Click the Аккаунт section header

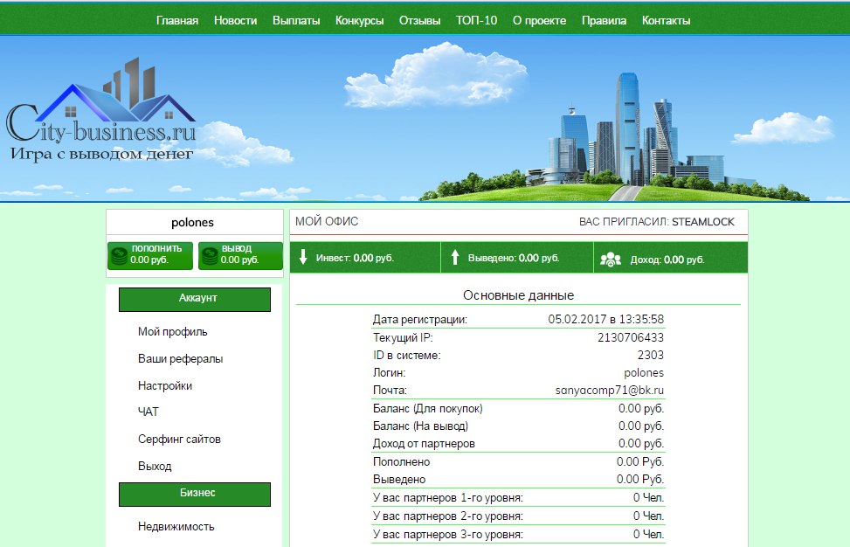[x=195, y=299]
